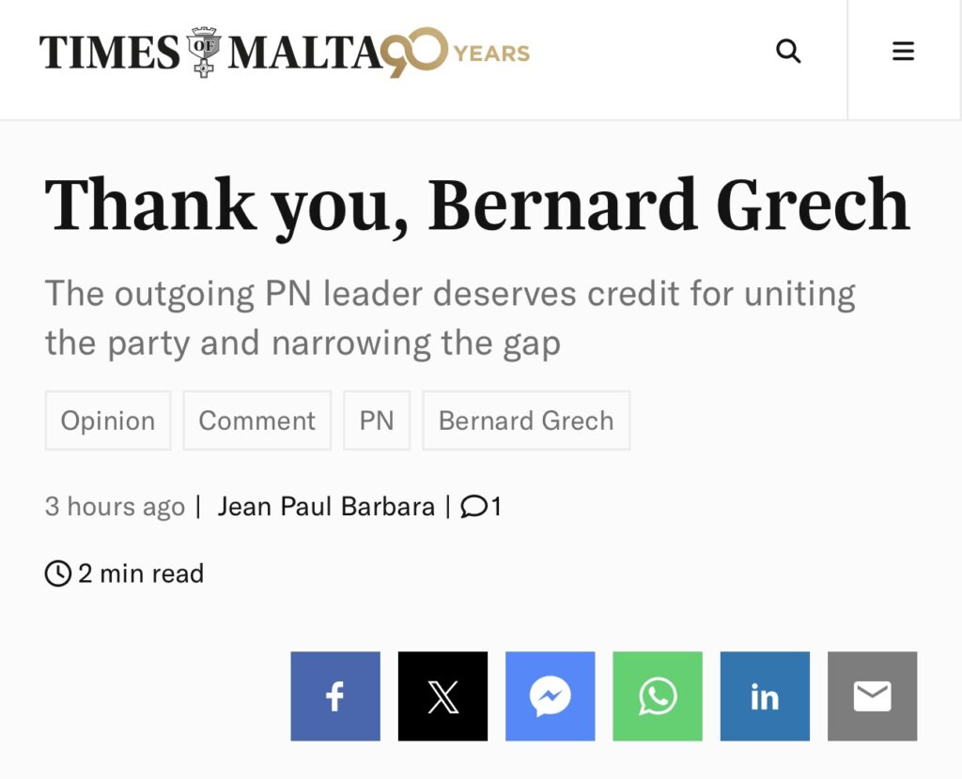This screenshot has height=779, width=962.
Task: Share the article on WhatsApp
Action: click(658, 696)
